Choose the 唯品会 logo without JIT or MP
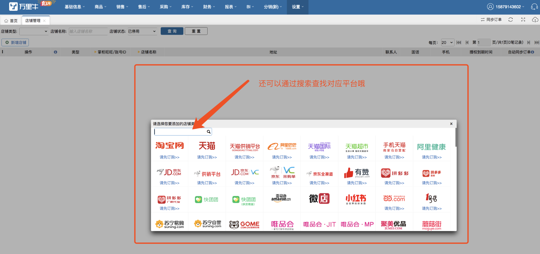 pos(282,225)
